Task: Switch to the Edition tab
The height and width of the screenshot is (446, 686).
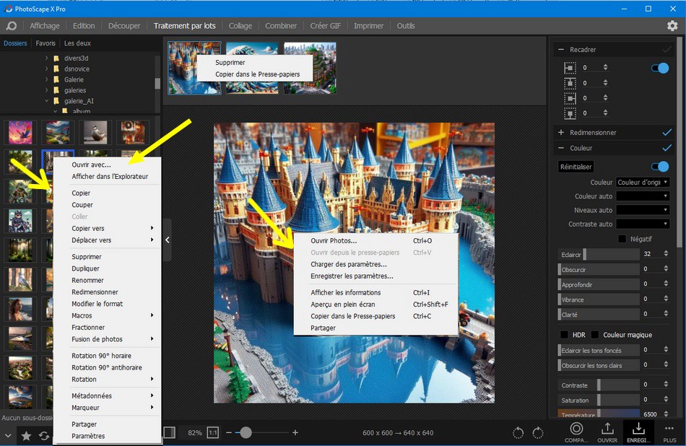Action: 84,26
